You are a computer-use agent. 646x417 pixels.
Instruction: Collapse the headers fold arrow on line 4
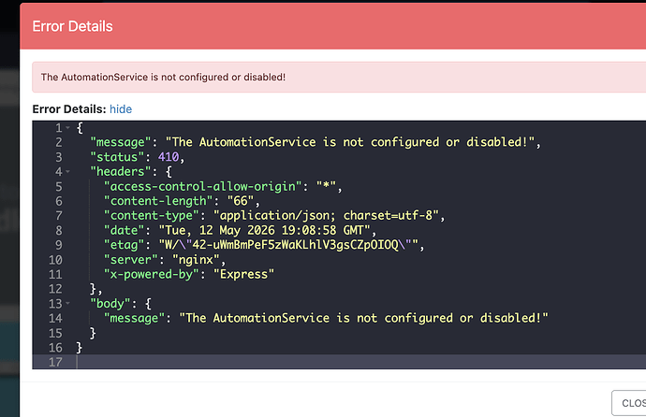pyautogui.click(x=67, y=171)
